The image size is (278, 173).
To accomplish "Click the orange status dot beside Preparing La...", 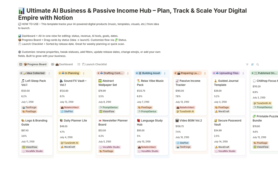I will [175, 73].
